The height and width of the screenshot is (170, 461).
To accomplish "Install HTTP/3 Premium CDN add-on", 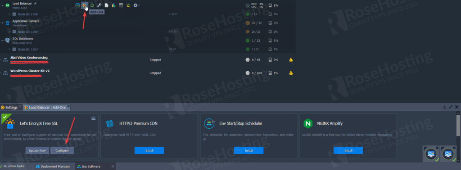I will point(149,150).
